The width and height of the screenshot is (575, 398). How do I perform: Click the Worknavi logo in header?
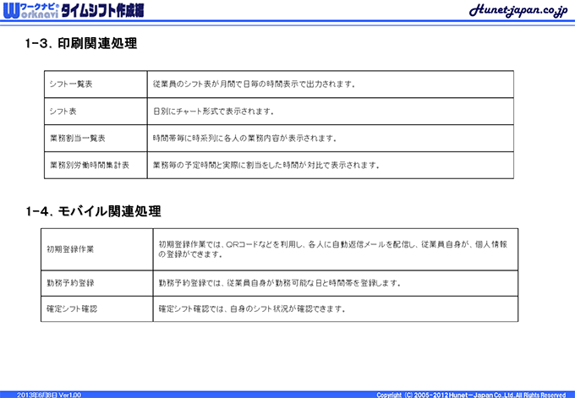tap(30, 11)
